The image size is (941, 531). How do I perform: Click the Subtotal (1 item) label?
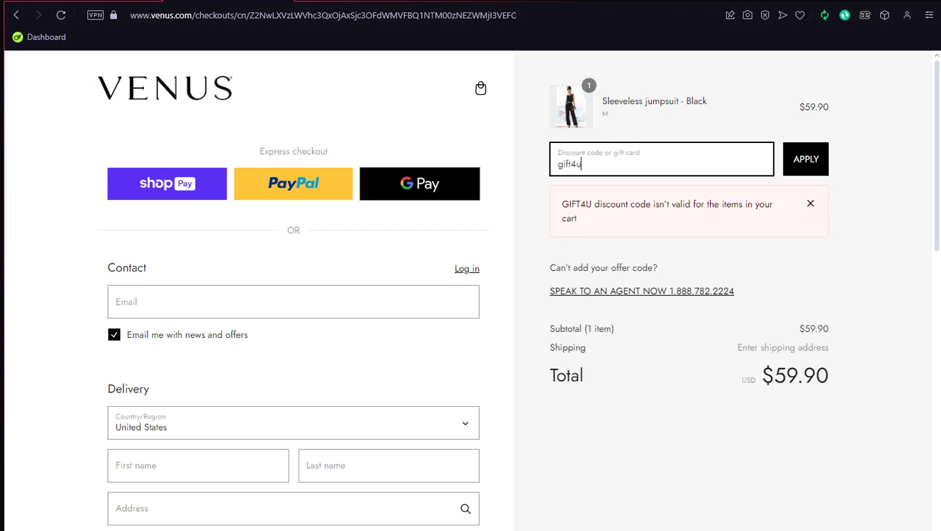(582, 329)
